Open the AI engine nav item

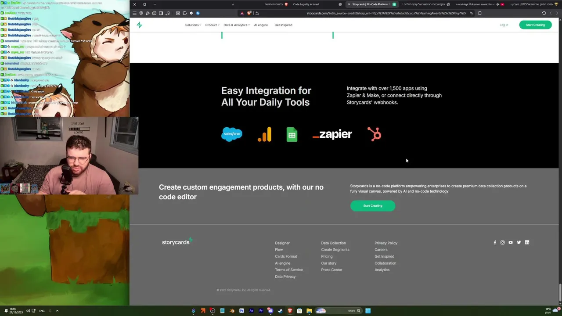261,25
